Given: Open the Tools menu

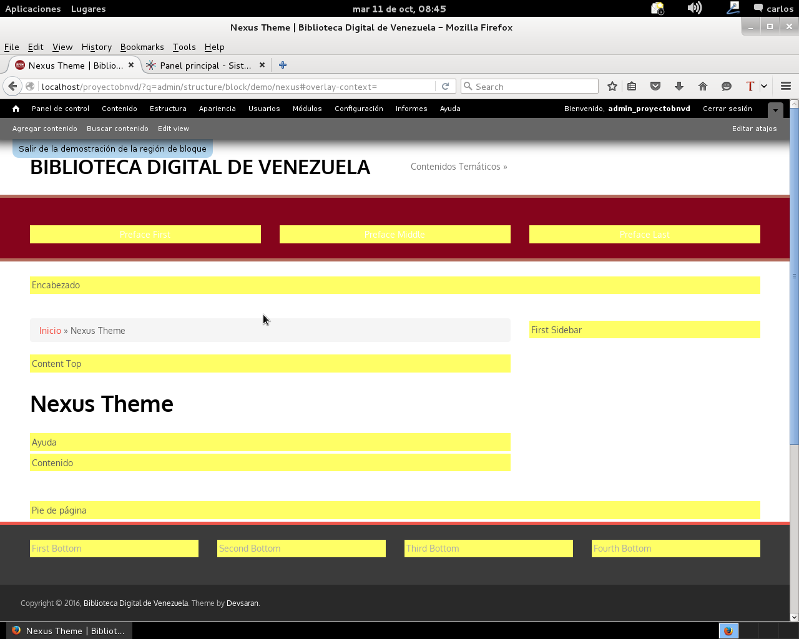Looking at the screenshot, I should [184, 47].
